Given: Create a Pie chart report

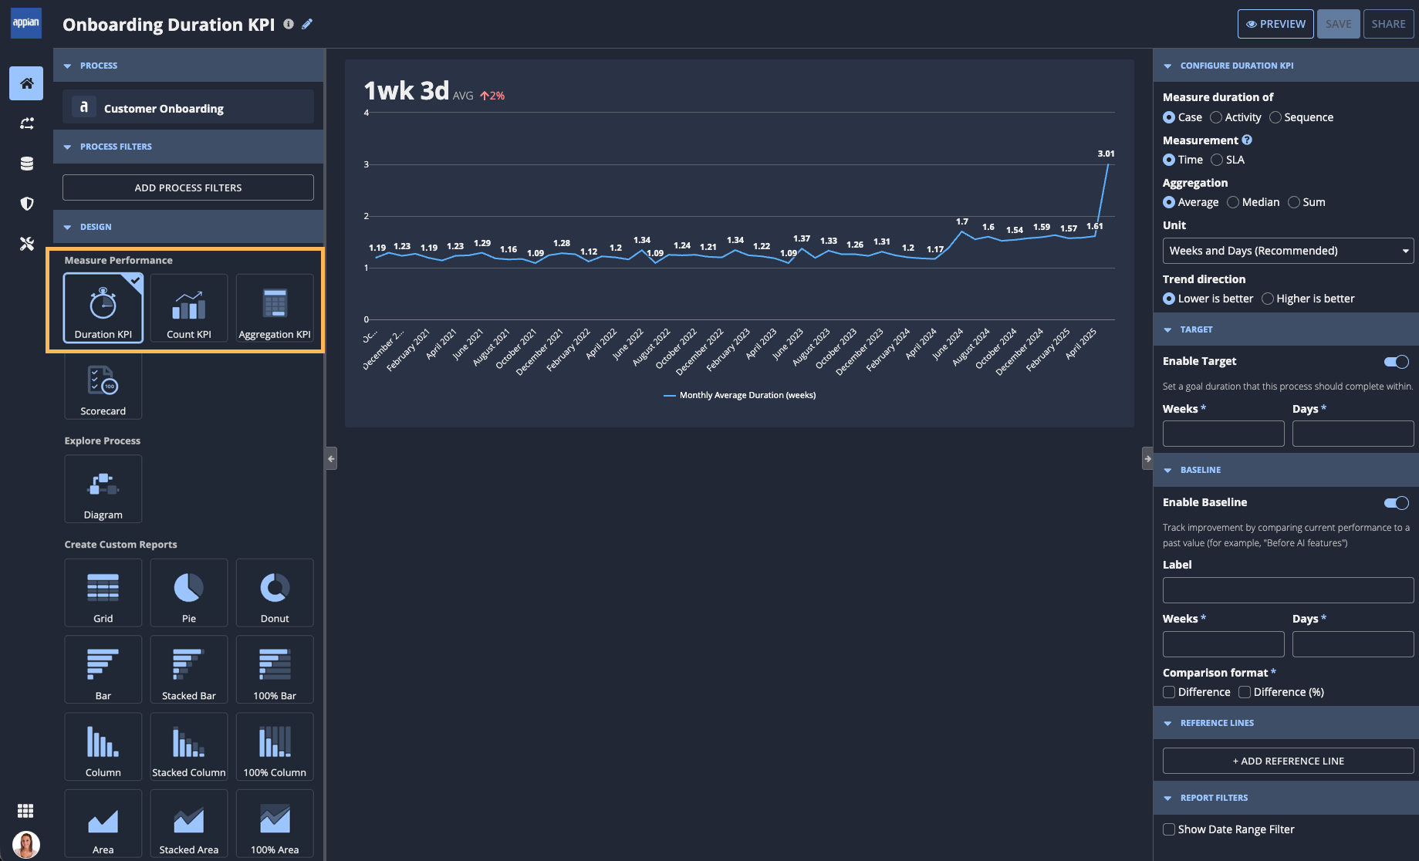Looking at the screenshot, I should (x=189, y=593).
